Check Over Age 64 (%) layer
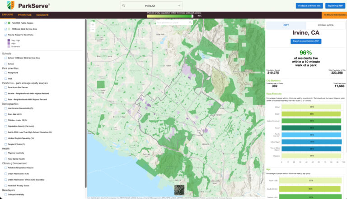The image size is (347, 199). 6,114
